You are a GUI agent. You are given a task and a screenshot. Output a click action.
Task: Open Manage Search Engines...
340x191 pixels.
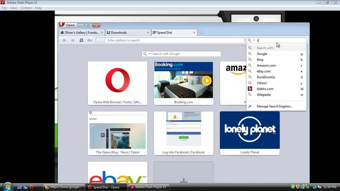point(277,106)
